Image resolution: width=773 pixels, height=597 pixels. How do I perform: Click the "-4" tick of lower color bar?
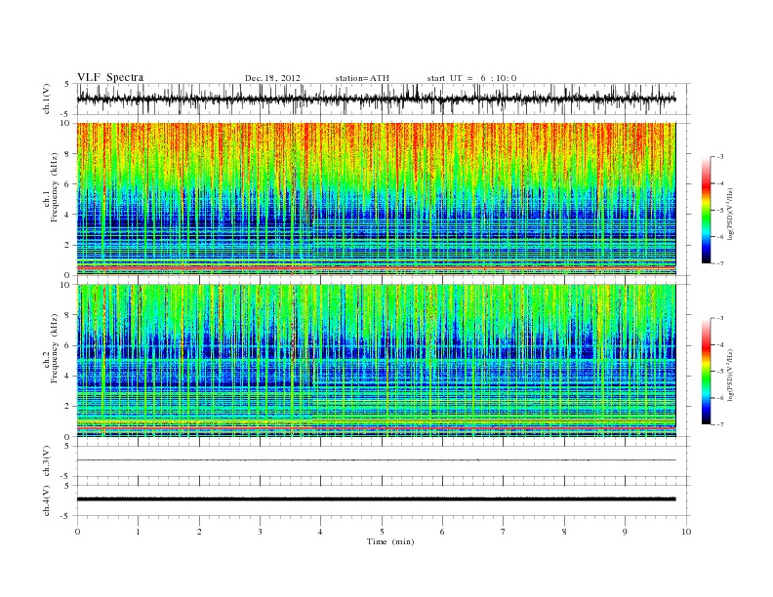click(720, 344)
